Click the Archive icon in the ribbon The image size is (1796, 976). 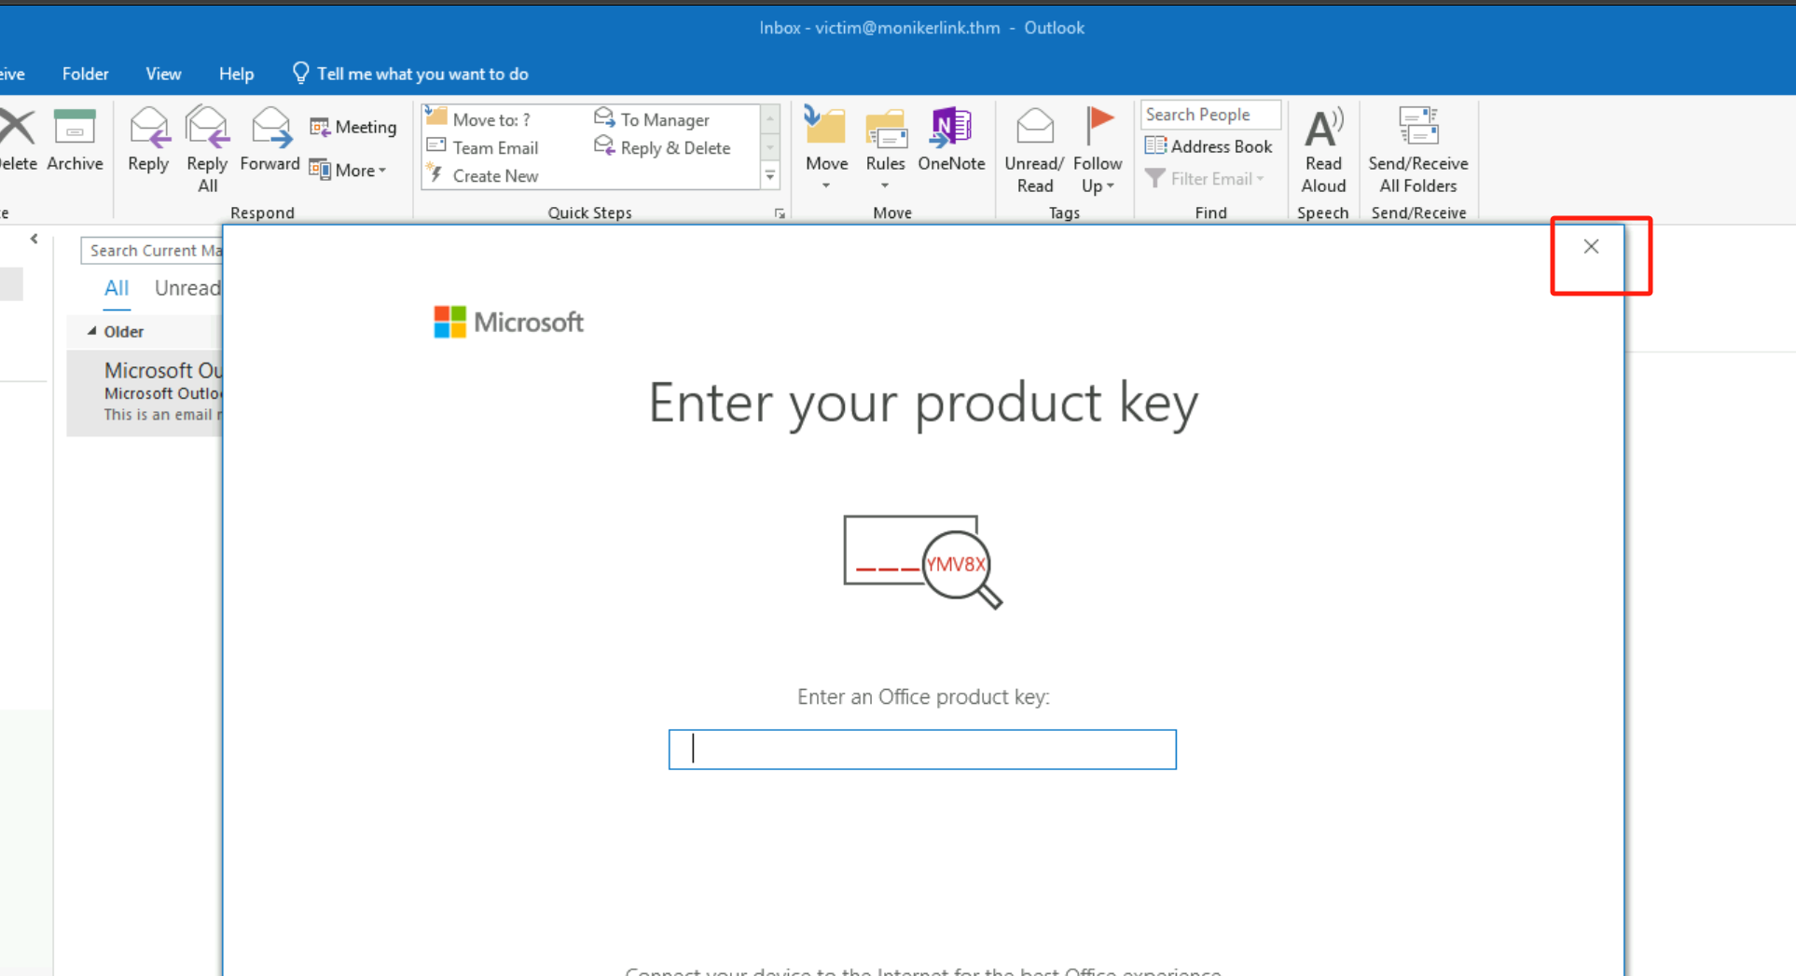75,140
